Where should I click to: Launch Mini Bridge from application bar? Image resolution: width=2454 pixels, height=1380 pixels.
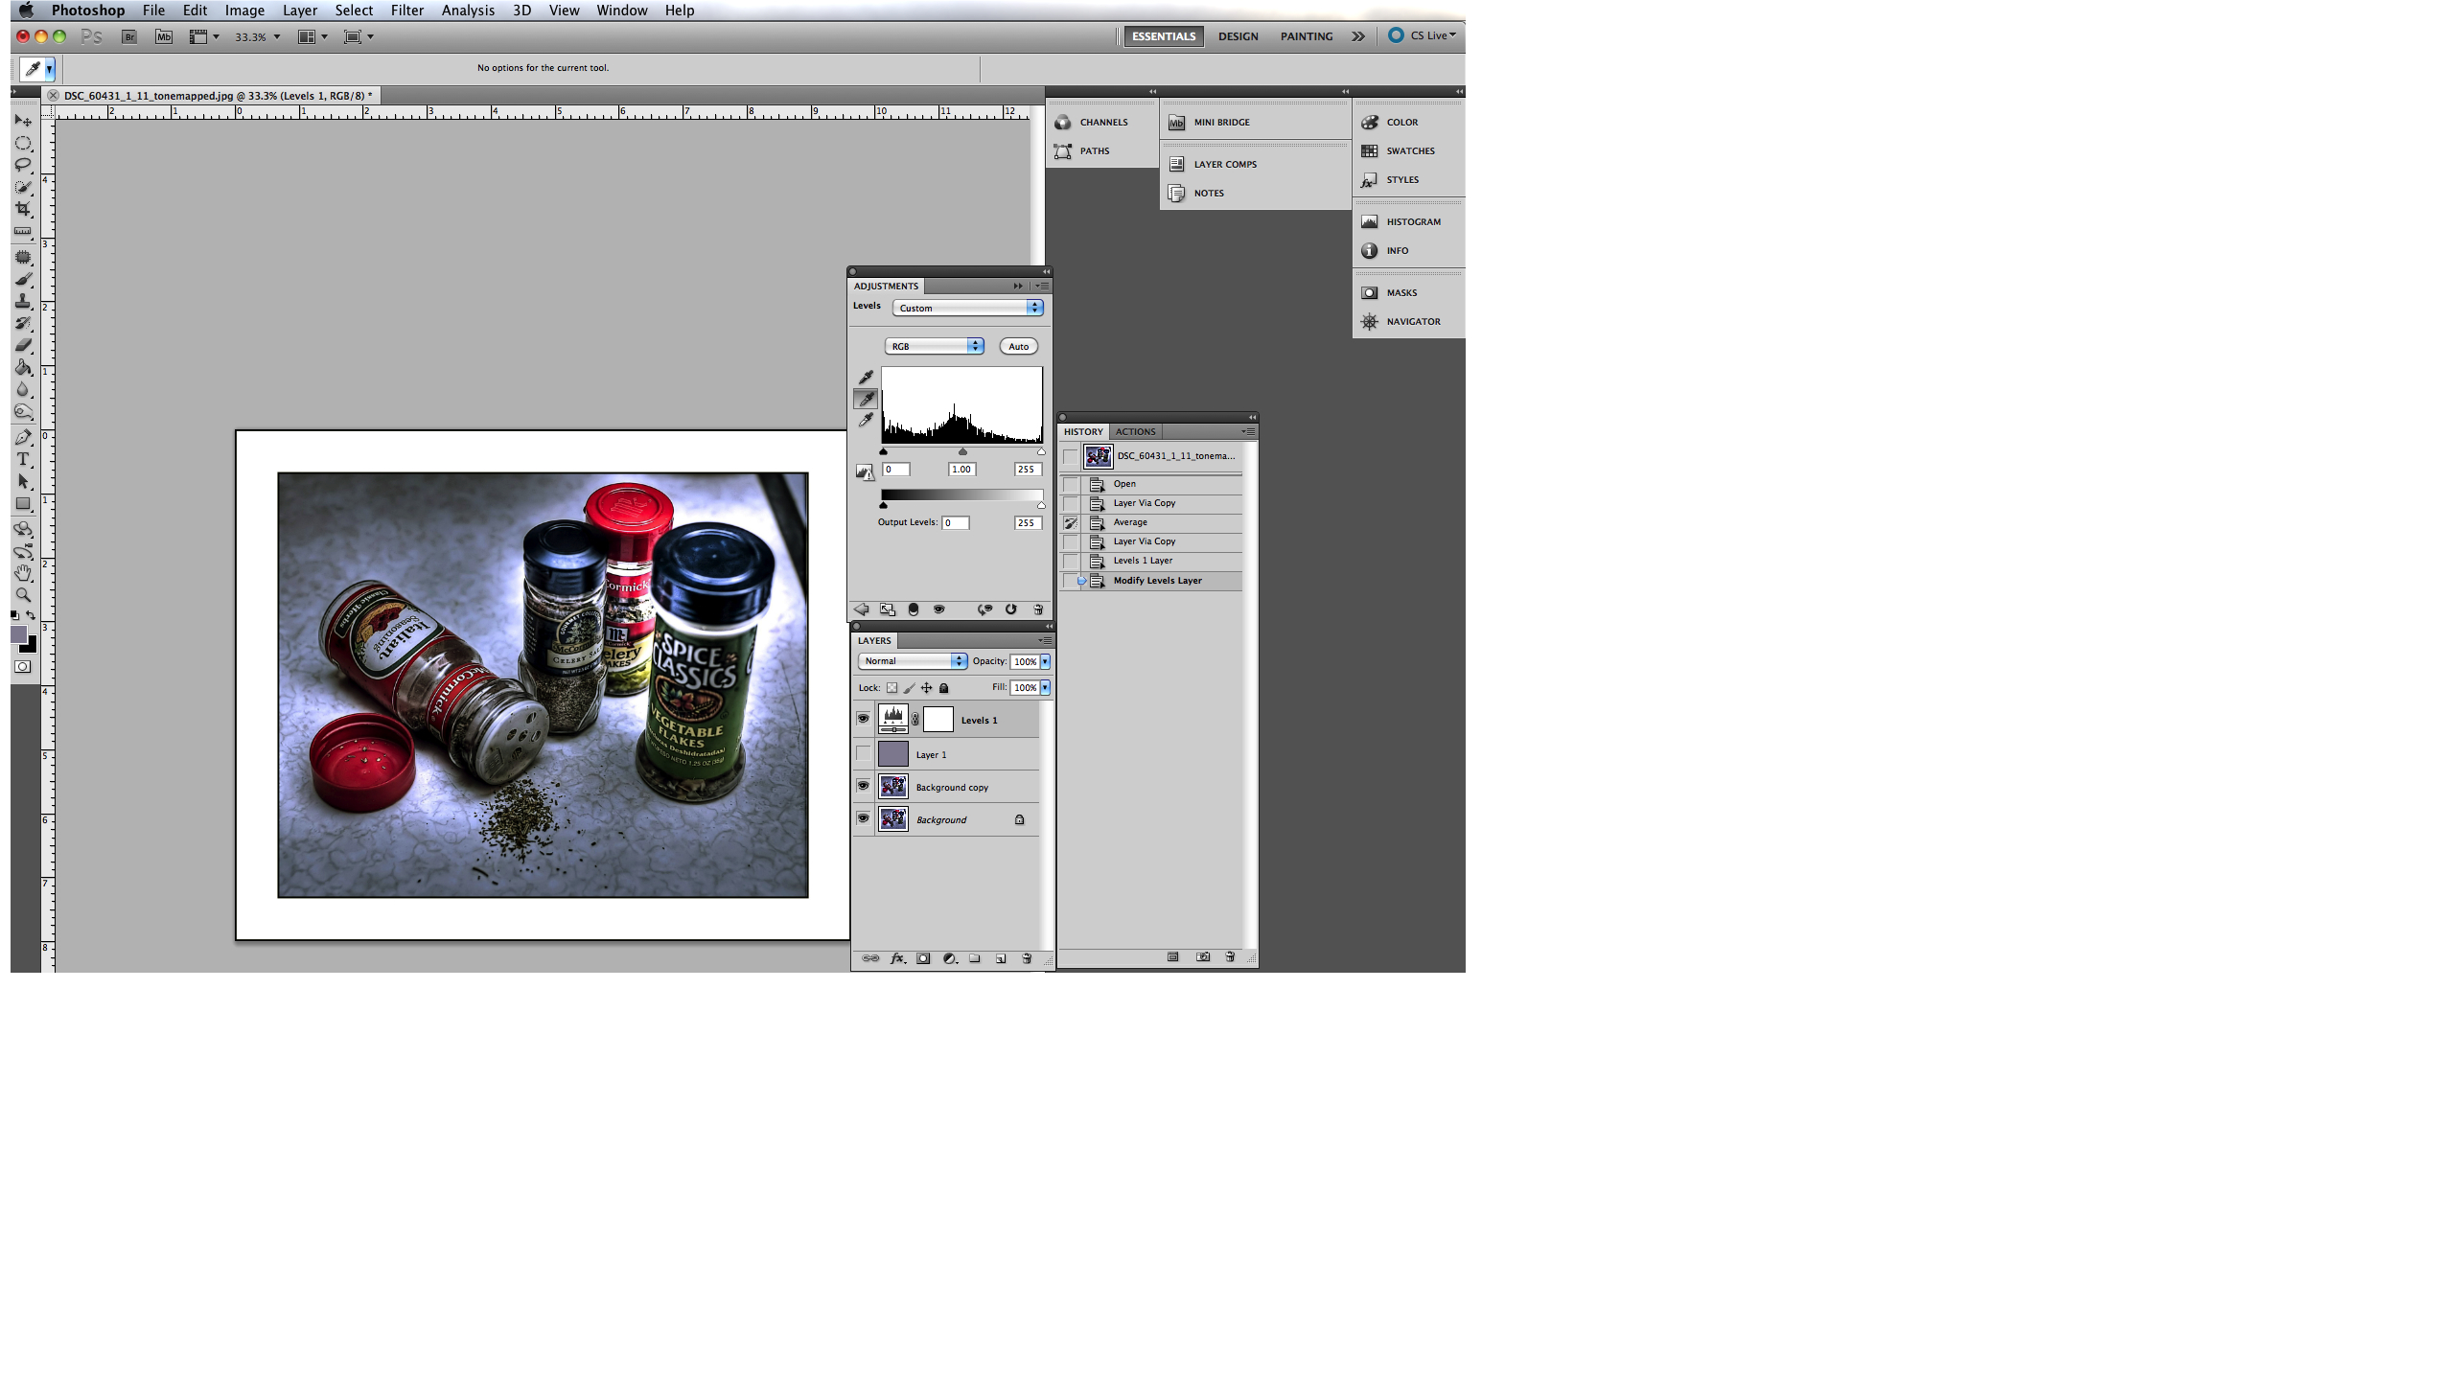point(164,36)
